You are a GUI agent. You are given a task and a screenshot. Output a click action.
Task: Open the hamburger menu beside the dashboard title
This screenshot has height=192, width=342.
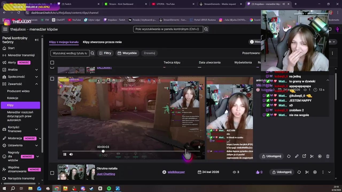(5, 29)
